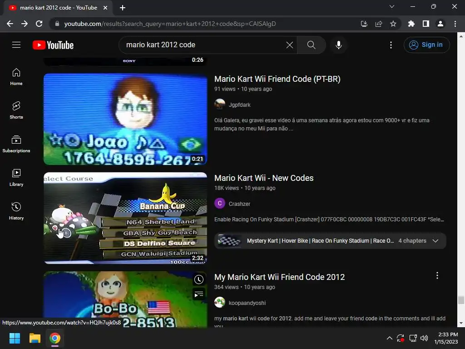Open YouTube settings three-dot menu
465x349 pixels.
[391, 45]
